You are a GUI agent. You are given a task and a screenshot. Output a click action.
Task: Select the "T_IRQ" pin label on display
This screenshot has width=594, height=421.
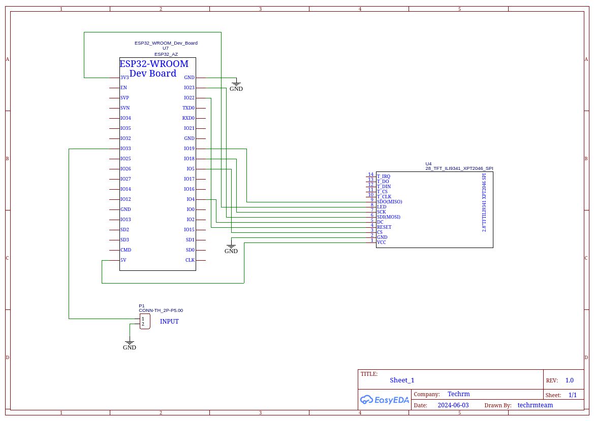point(383,177)
